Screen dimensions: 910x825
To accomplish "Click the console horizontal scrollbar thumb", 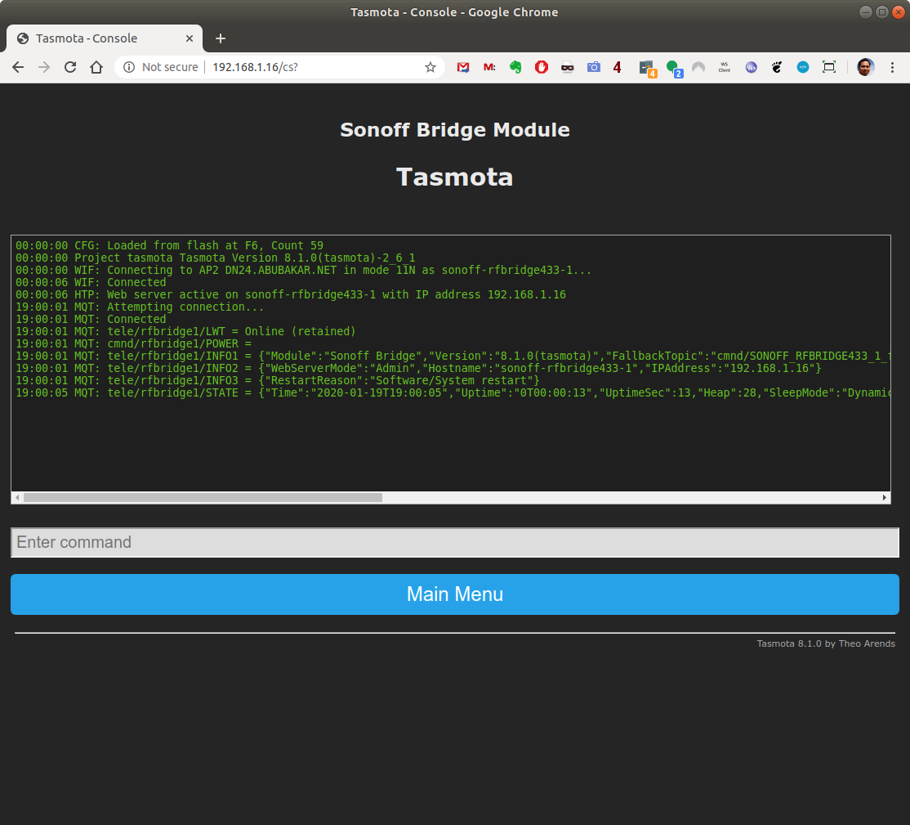I will (203, 497).
